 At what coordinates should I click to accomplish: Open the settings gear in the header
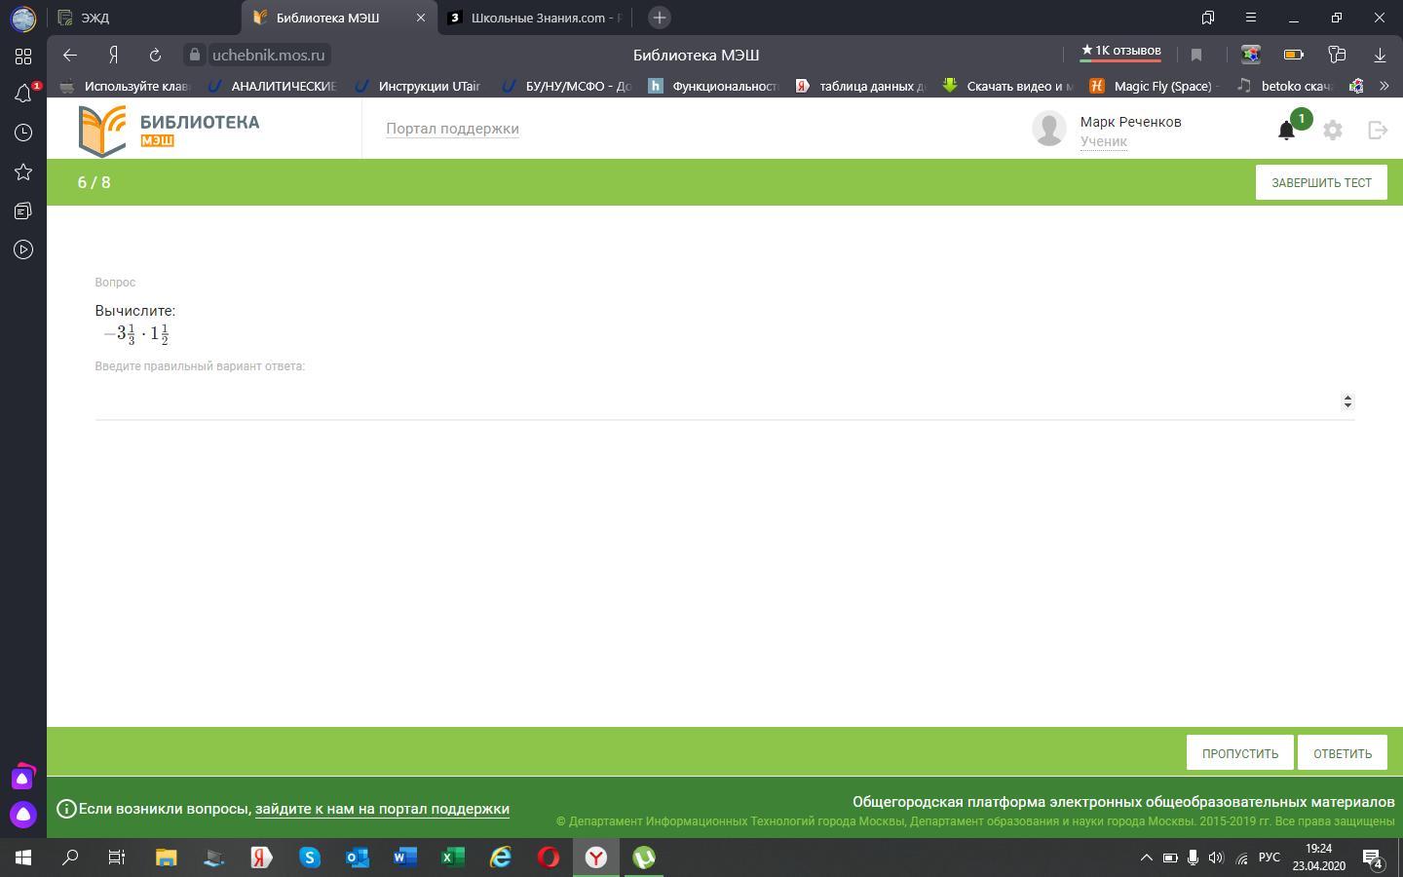pos(1333,130)
